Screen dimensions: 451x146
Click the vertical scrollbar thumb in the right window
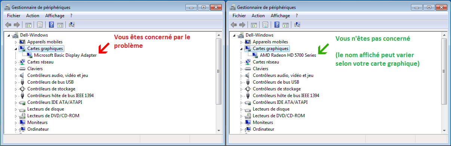point(444,71)
